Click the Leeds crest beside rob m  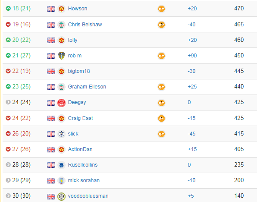coord(62,56)
